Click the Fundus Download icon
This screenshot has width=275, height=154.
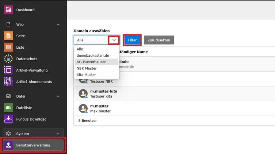8,119
